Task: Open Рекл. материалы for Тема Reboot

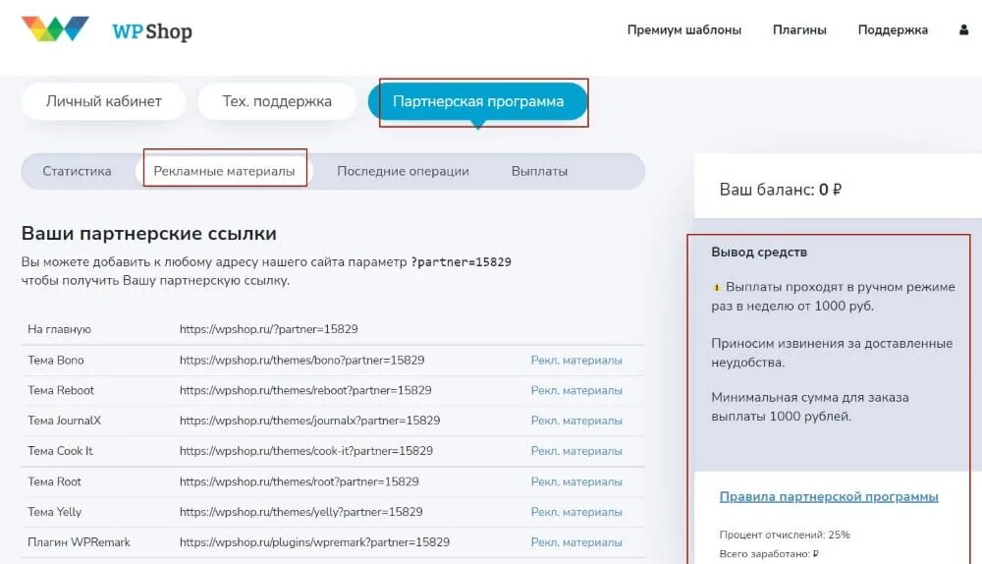Action: pyautogui.click(x=576, y=390)
